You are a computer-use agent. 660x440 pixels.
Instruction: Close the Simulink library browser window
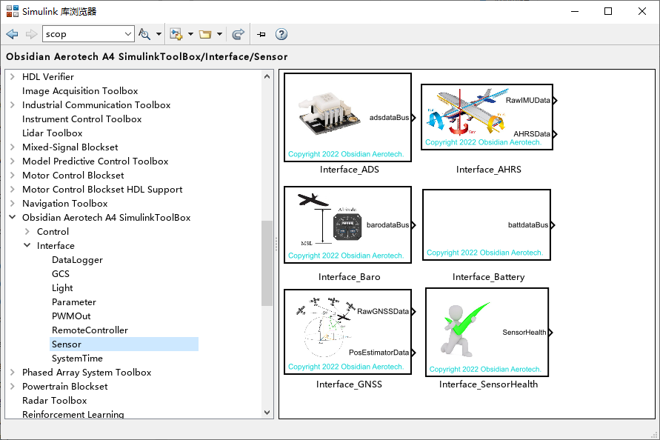tap(642, 11)
